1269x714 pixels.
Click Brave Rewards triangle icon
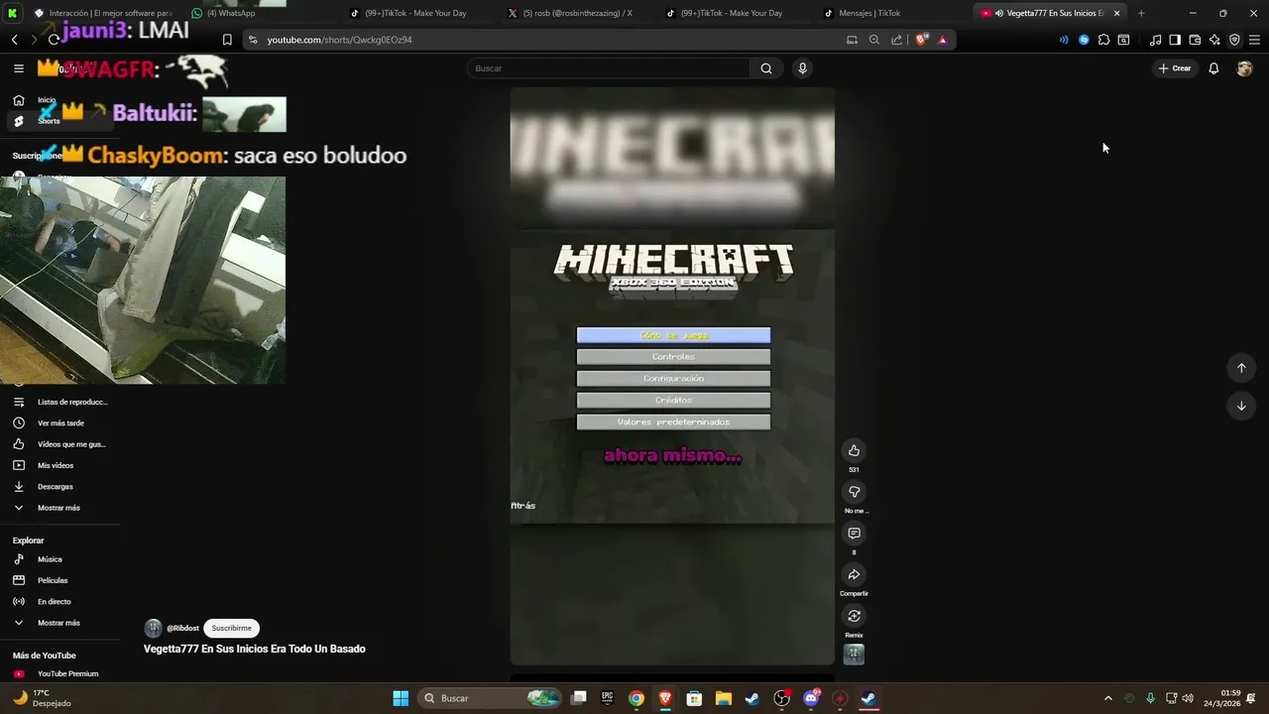[x=943, y=40]
